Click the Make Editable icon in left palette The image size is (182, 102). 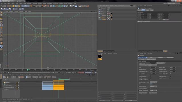[x=1, y=12]
